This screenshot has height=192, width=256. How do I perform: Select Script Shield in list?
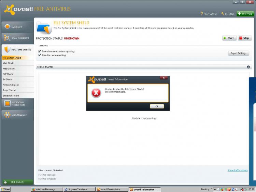(x=18, y=90)
